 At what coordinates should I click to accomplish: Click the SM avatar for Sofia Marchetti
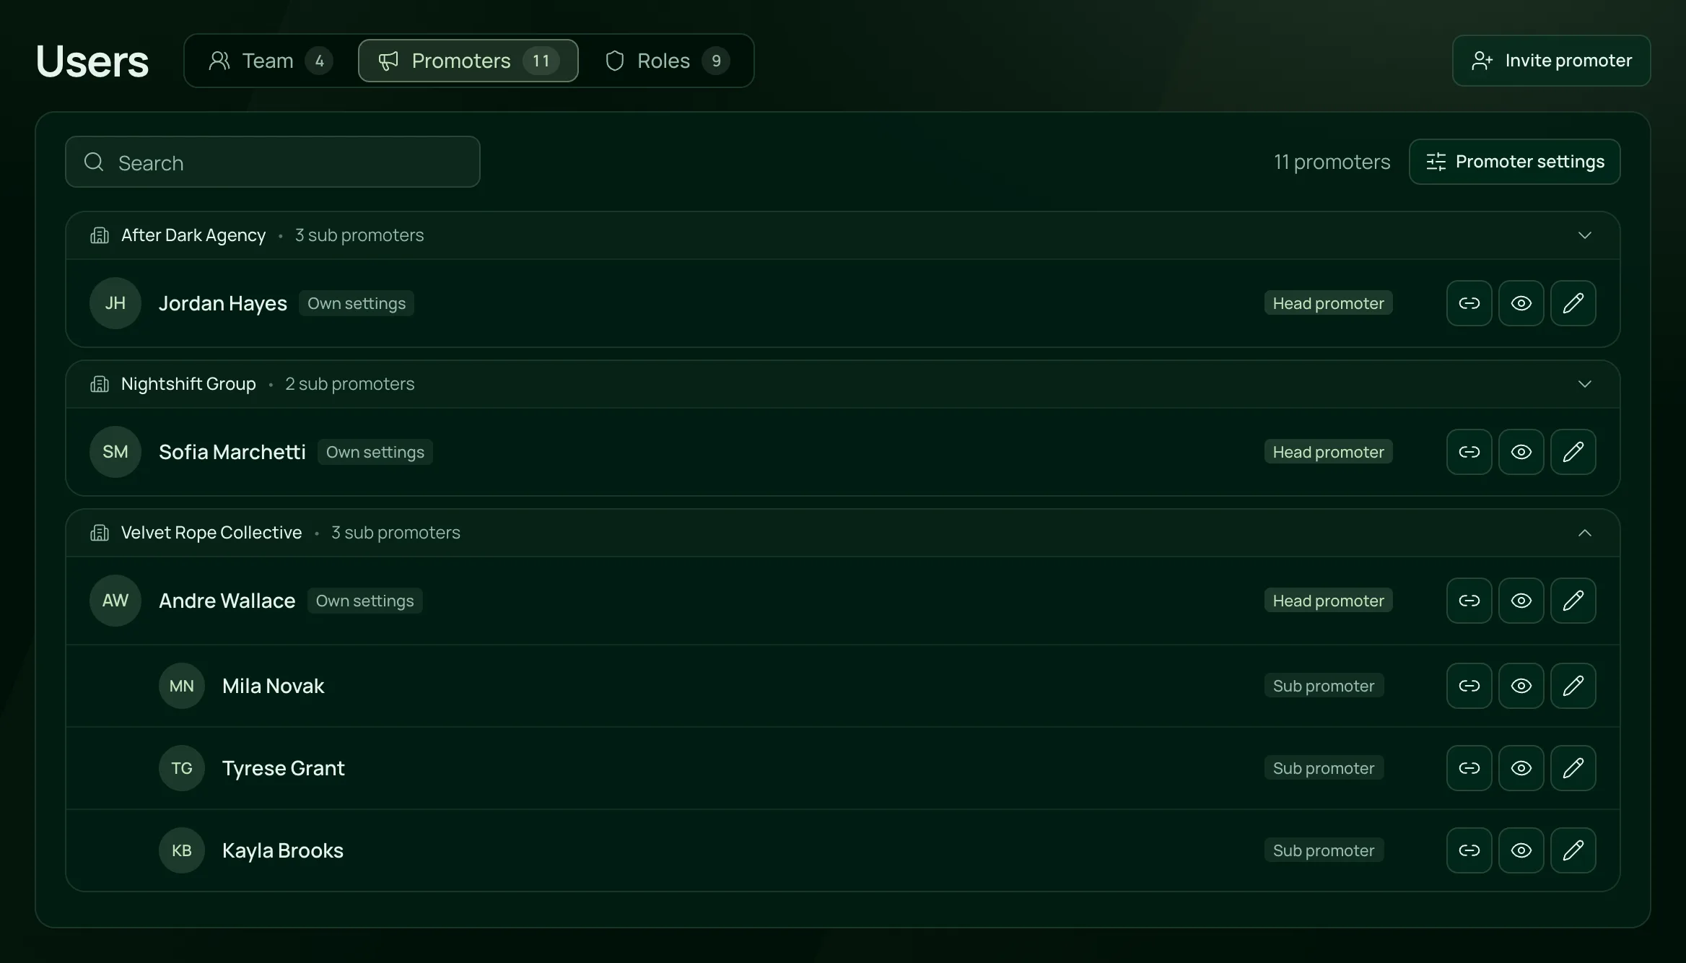coord(115,452)
